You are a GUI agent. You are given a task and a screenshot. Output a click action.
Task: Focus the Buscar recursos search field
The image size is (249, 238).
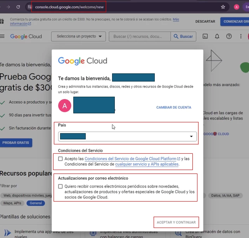(x=140, y=36)
